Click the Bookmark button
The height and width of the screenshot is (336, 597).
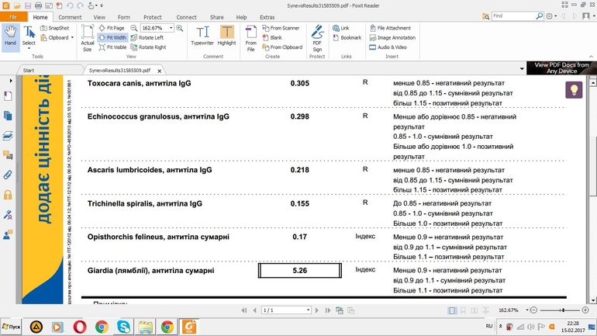tap(350, 37)
